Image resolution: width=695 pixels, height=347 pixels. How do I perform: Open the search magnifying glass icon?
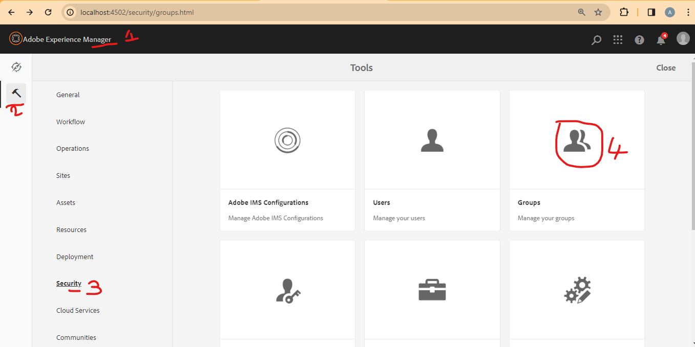[596, 39]
